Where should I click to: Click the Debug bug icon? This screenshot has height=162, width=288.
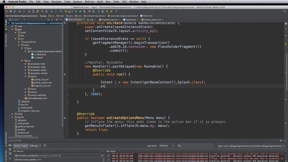80,11
